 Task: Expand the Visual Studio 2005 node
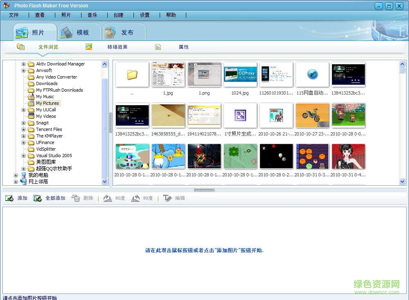[x=23, y=156]
